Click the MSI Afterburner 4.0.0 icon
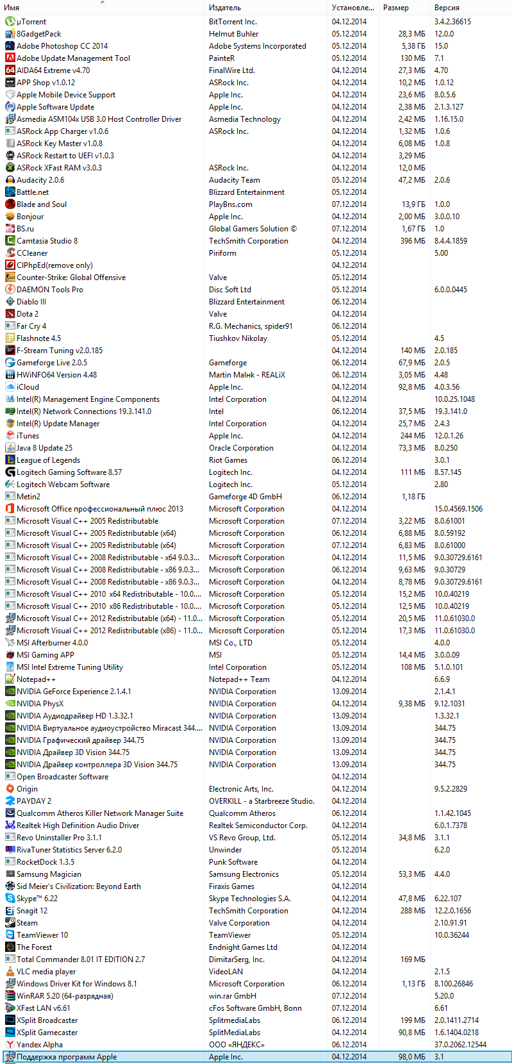This screenshot has height=1064, width=512. click(10, 642)
